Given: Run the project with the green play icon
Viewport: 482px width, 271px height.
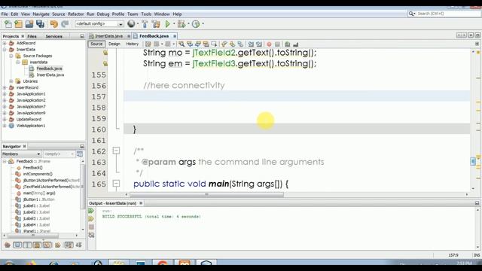Looking at the screenshot, I should coord(167,24).
